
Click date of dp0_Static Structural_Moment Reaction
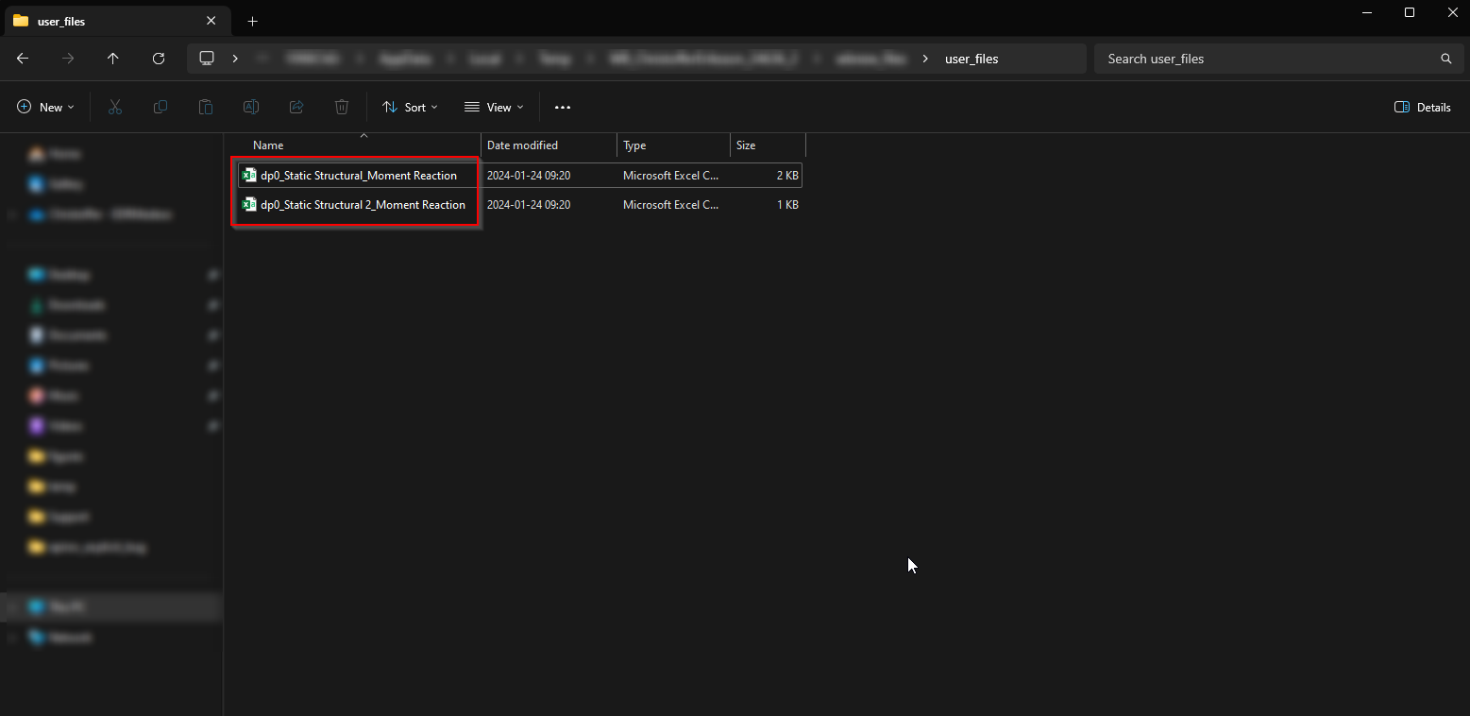[529, 176]
